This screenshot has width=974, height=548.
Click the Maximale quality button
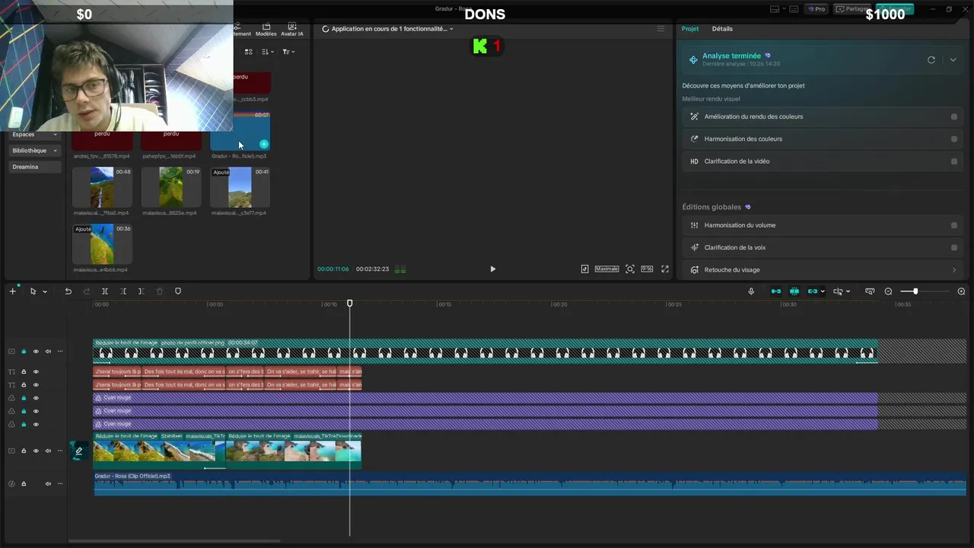pos(606,269)
